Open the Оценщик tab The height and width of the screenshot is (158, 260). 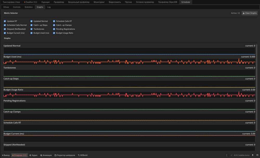(45, 2)
